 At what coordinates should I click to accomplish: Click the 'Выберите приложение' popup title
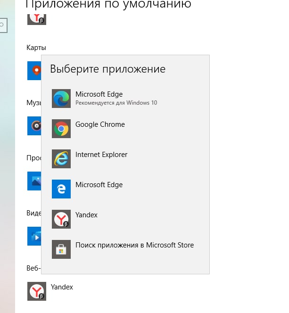click(107, 69)
